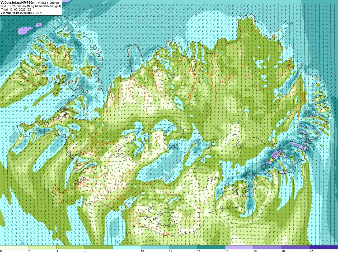Click the legend scale label 6
Viewport: 338px width, 253px height.
85,251
